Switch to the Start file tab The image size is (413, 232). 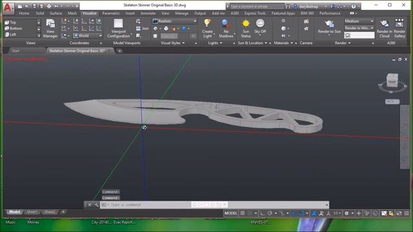coord(15,50)
